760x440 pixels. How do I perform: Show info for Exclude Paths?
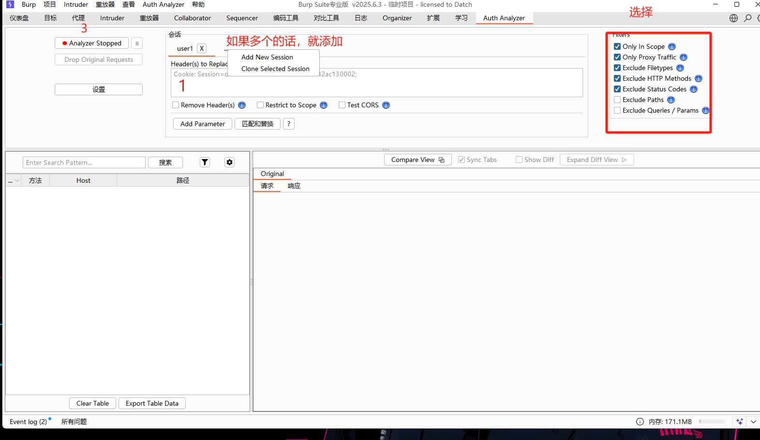coord(671,100)
